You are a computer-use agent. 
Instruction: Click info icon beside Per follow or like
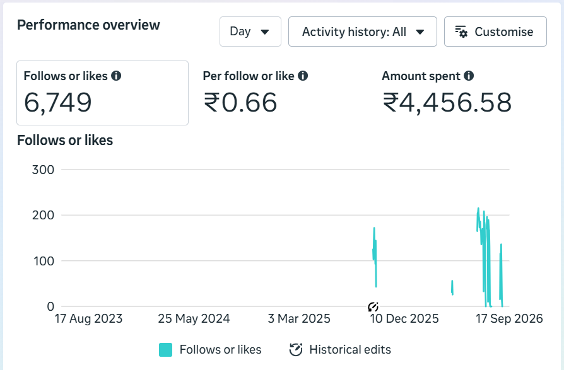coord(303,76)
